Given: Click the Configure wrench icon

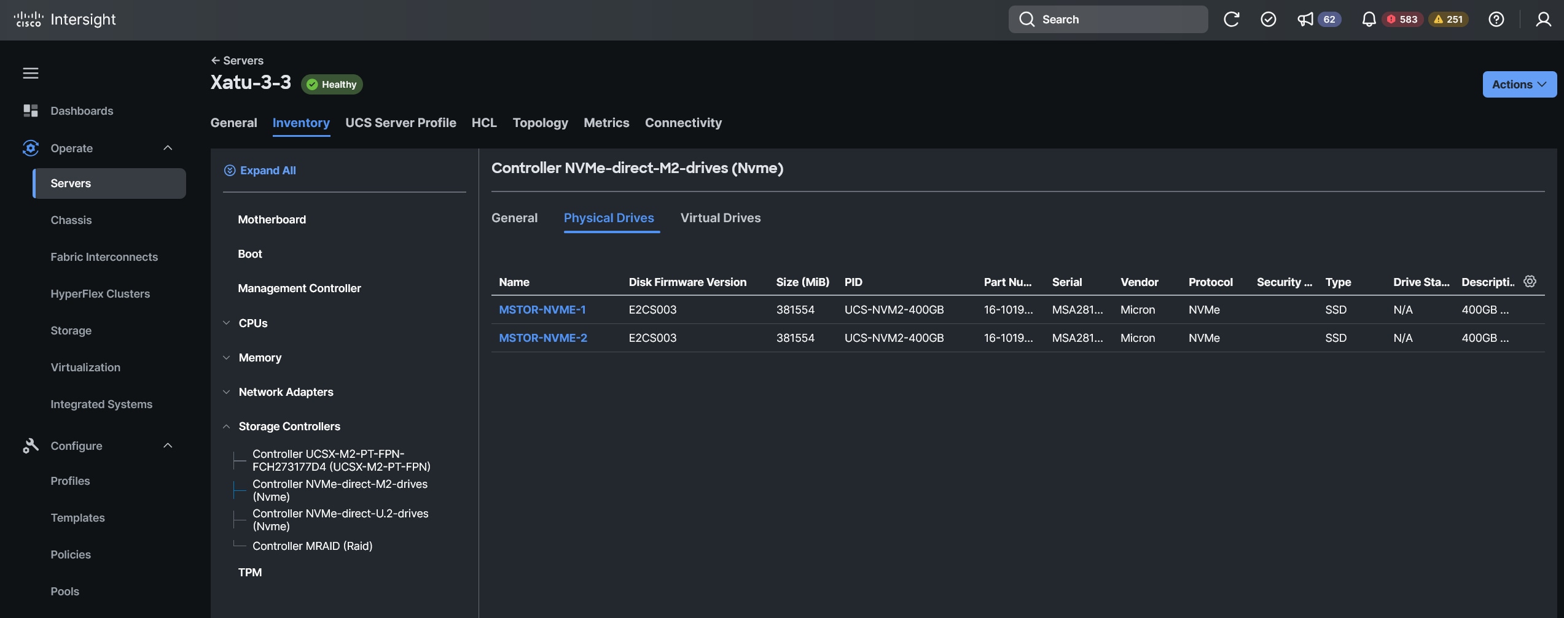Looking at the screenshot, I should point(30,446).
